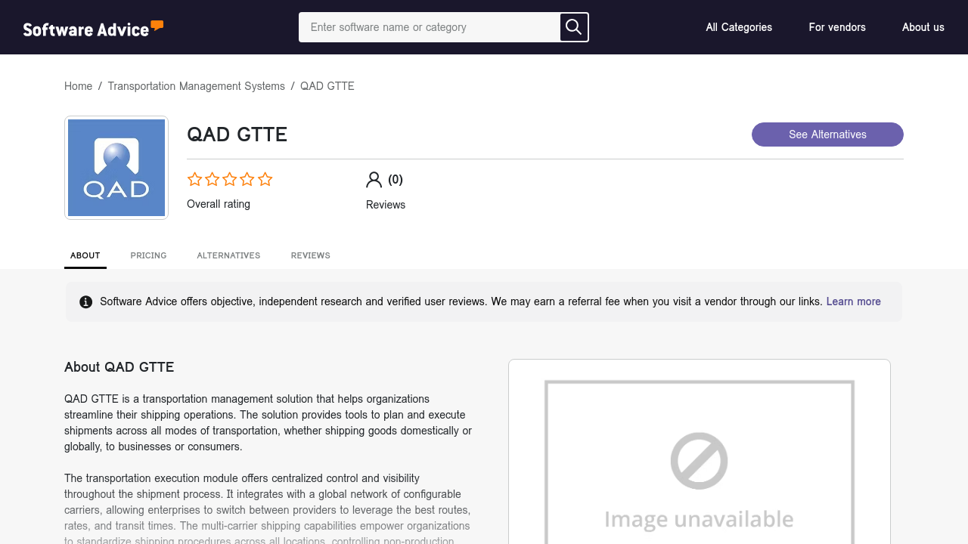Open Transportation Management Systems breadcrumb link
This screenshot has width=968, height=544.
tap(196, 86)
